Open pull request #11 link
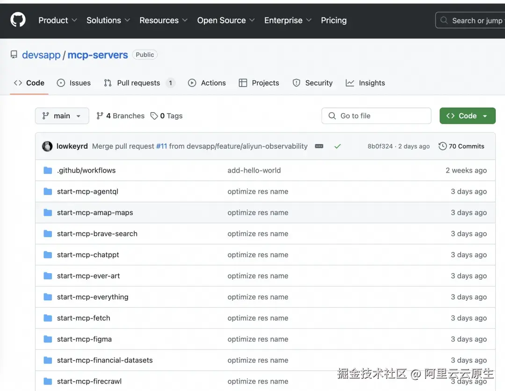Viewport: 505px width, 391px height. (162, 146)
